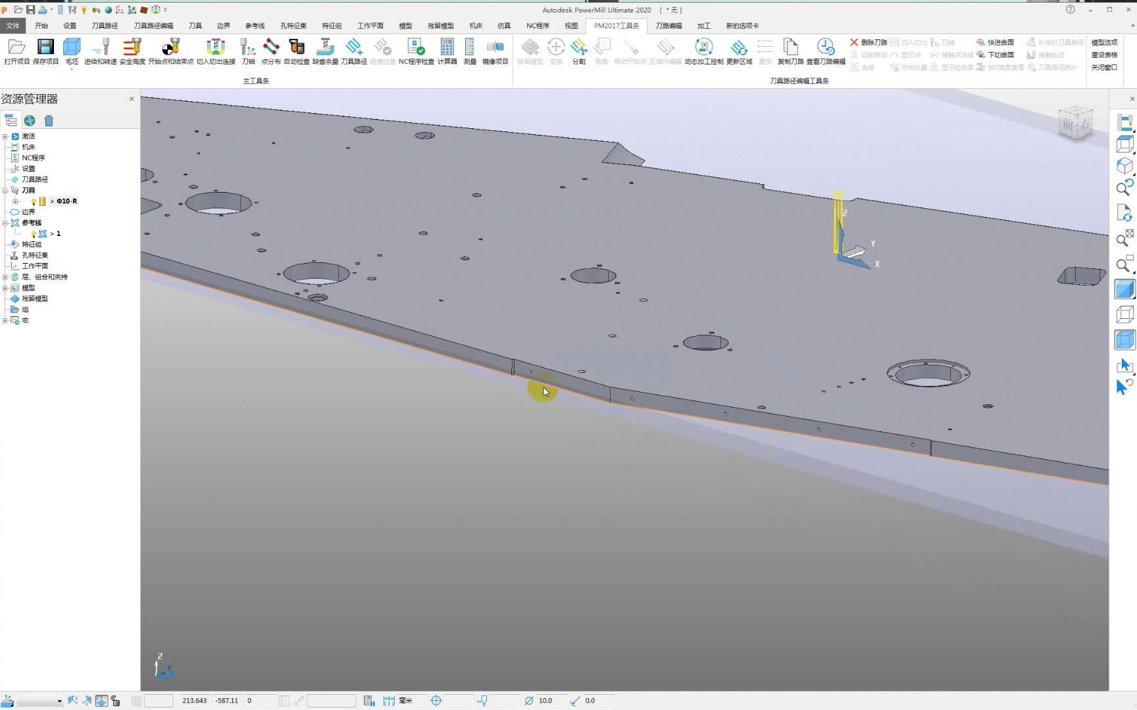Open the 文件 menu

13,26
